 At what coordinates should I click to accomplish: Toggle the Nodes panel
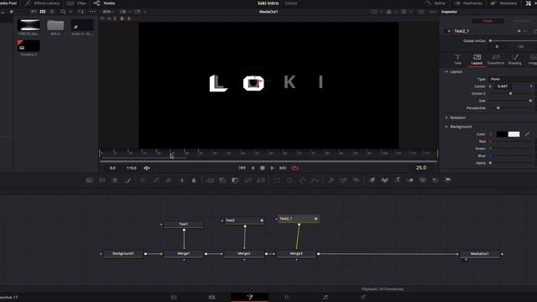[105, 3]
